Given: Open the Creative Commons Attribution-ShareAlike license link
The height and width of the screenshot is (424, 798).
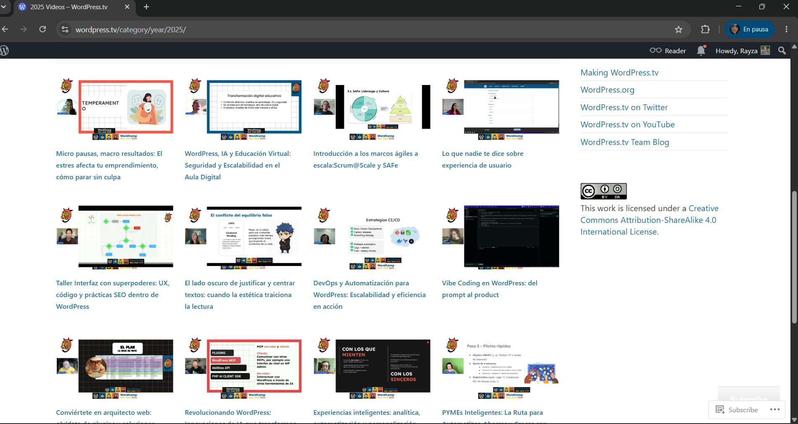Looking at the screenshot, I should point(649,220).
